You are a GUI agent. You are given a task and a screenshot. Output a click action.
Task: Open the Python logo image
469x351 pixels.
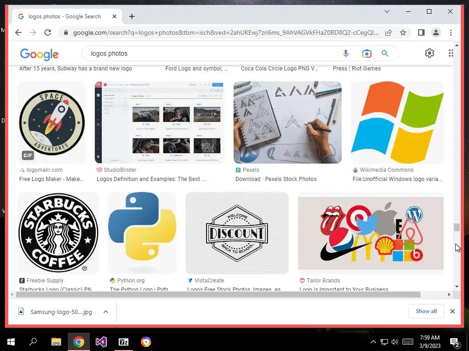142,233
